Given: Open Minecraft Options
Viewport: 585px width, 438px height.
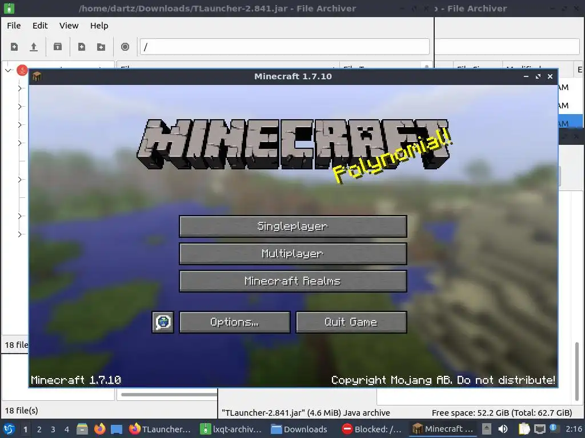Looking at the screenshot, I should (x=234, y=322).
